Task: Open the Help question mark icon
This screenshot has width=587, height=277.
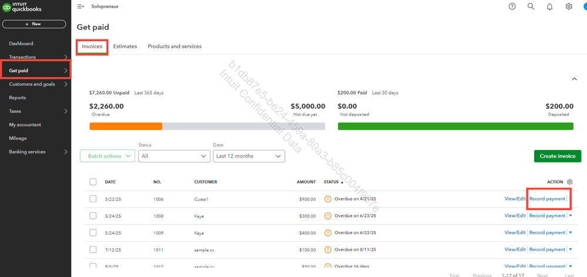Action: pos(512,6)
